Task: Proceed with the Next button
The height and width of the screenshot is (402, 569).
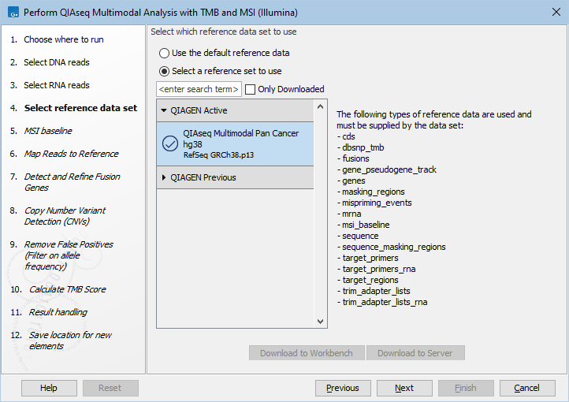Action: pos(404,388)
